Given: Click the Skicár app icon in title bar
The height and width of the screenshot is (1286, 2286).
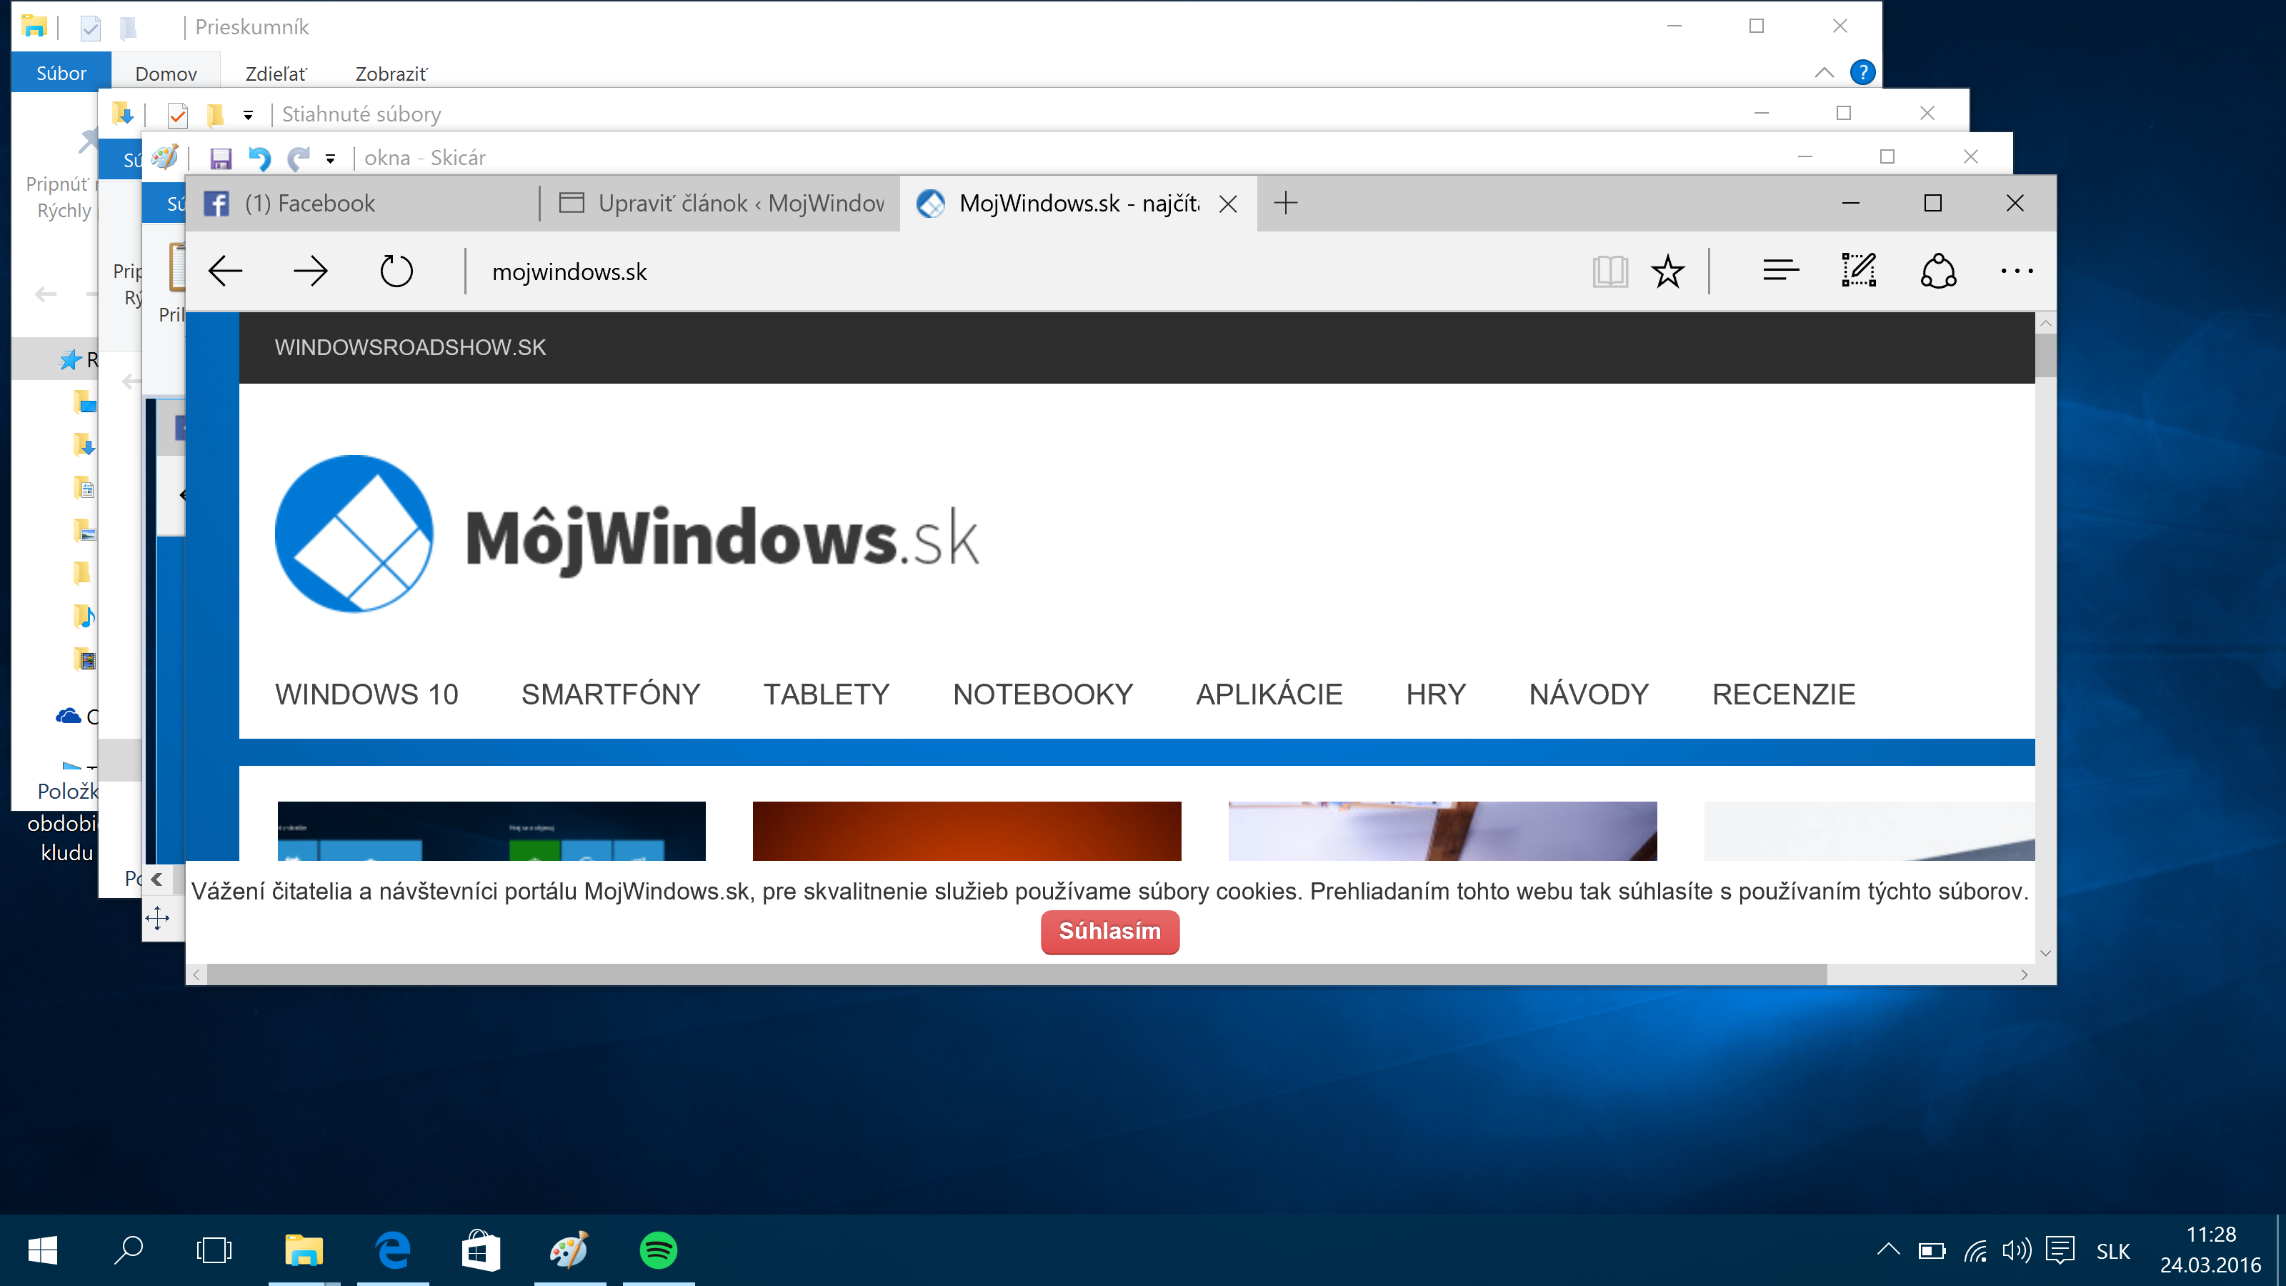Looking at the screenshot, I should pyautogui.click(x=164, y=157).
